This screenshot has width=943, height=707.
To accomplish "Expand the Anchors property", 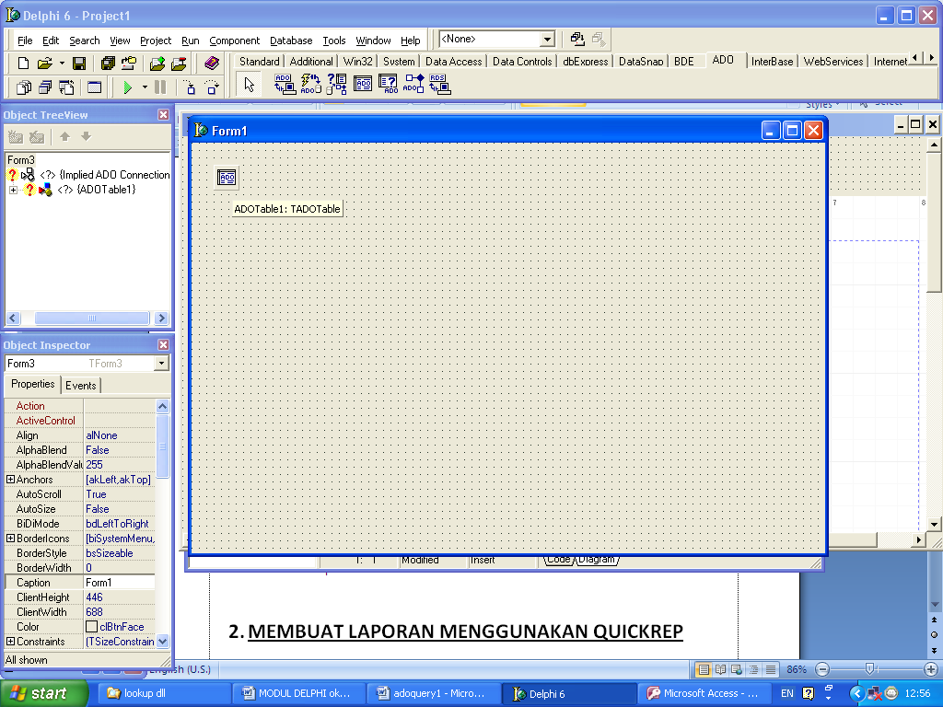I will [10, 479].
